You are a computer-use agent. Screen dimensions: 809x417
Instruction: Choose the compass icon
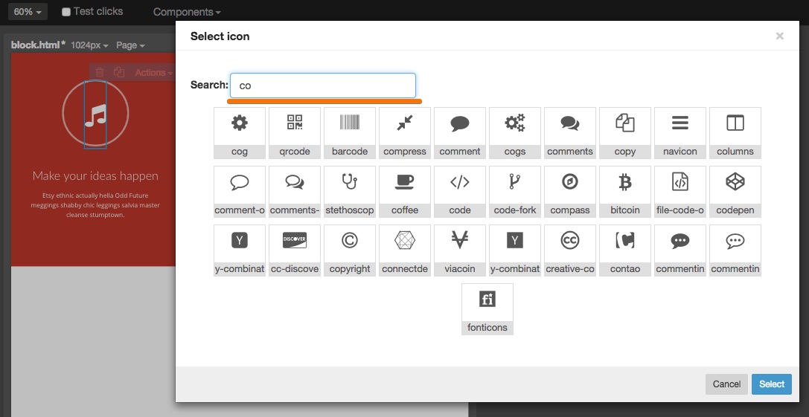coord(570,192)
